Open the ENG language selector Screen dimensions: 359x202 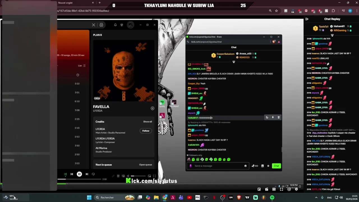(329, 198)
